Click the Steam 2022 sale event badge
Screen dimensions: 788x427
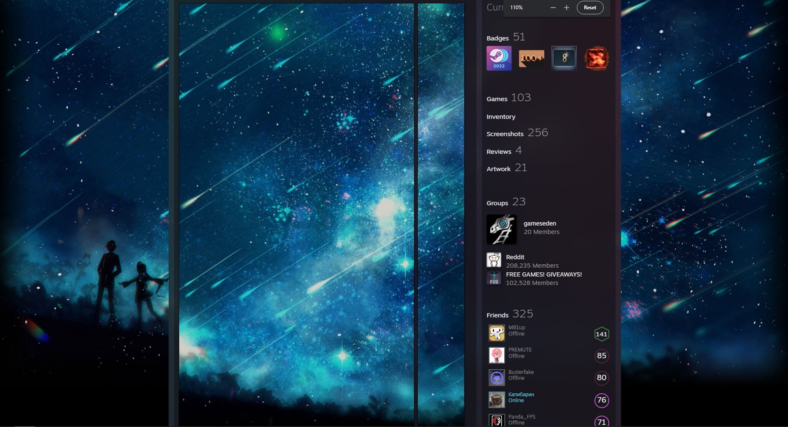pyautogui.click(x=499, y=58)
